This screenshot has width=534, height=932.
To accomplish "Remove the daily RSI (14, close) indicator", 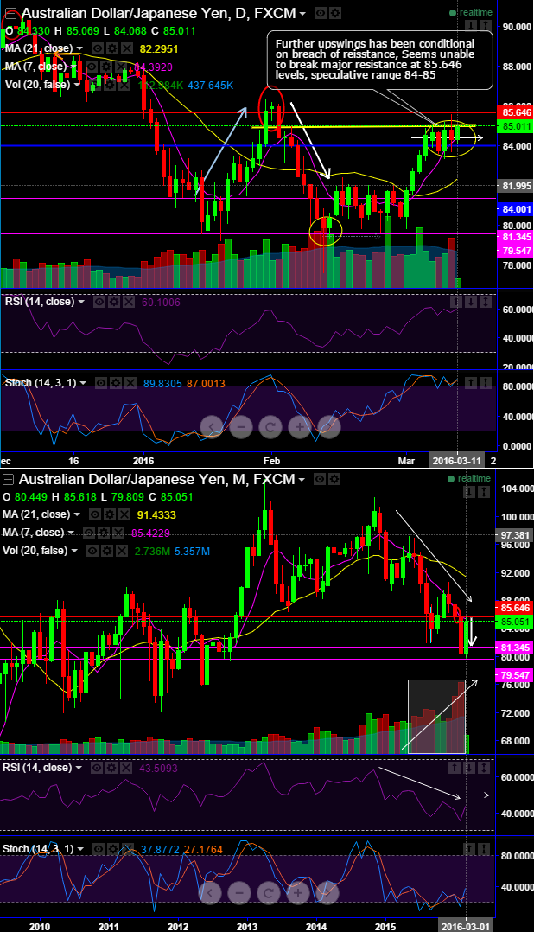I will (x=128, y=302).
